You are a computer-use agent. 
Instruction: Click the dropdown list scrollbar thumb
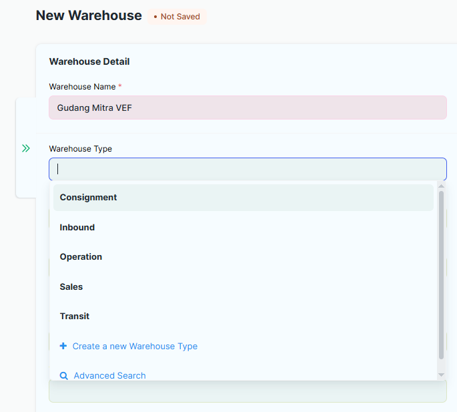(441, 275)
